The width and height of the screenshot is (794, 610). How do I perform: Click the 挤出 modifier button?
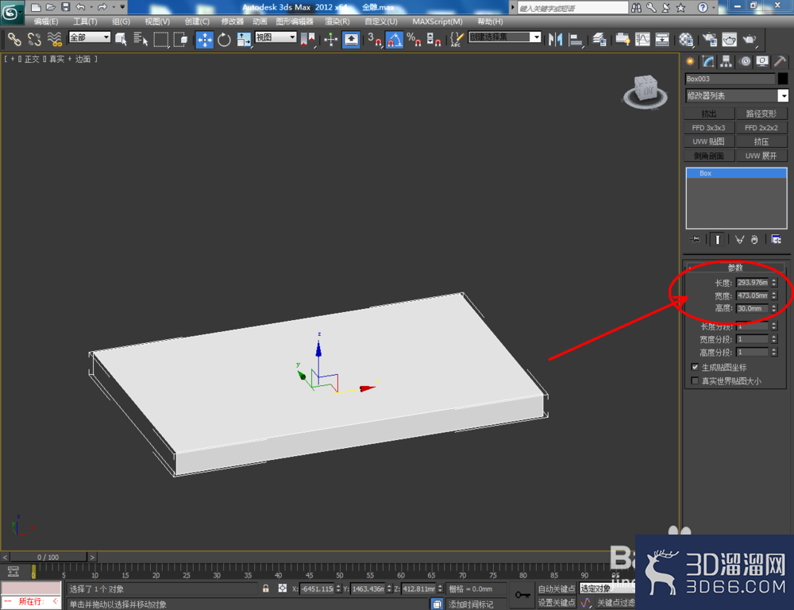709,114
